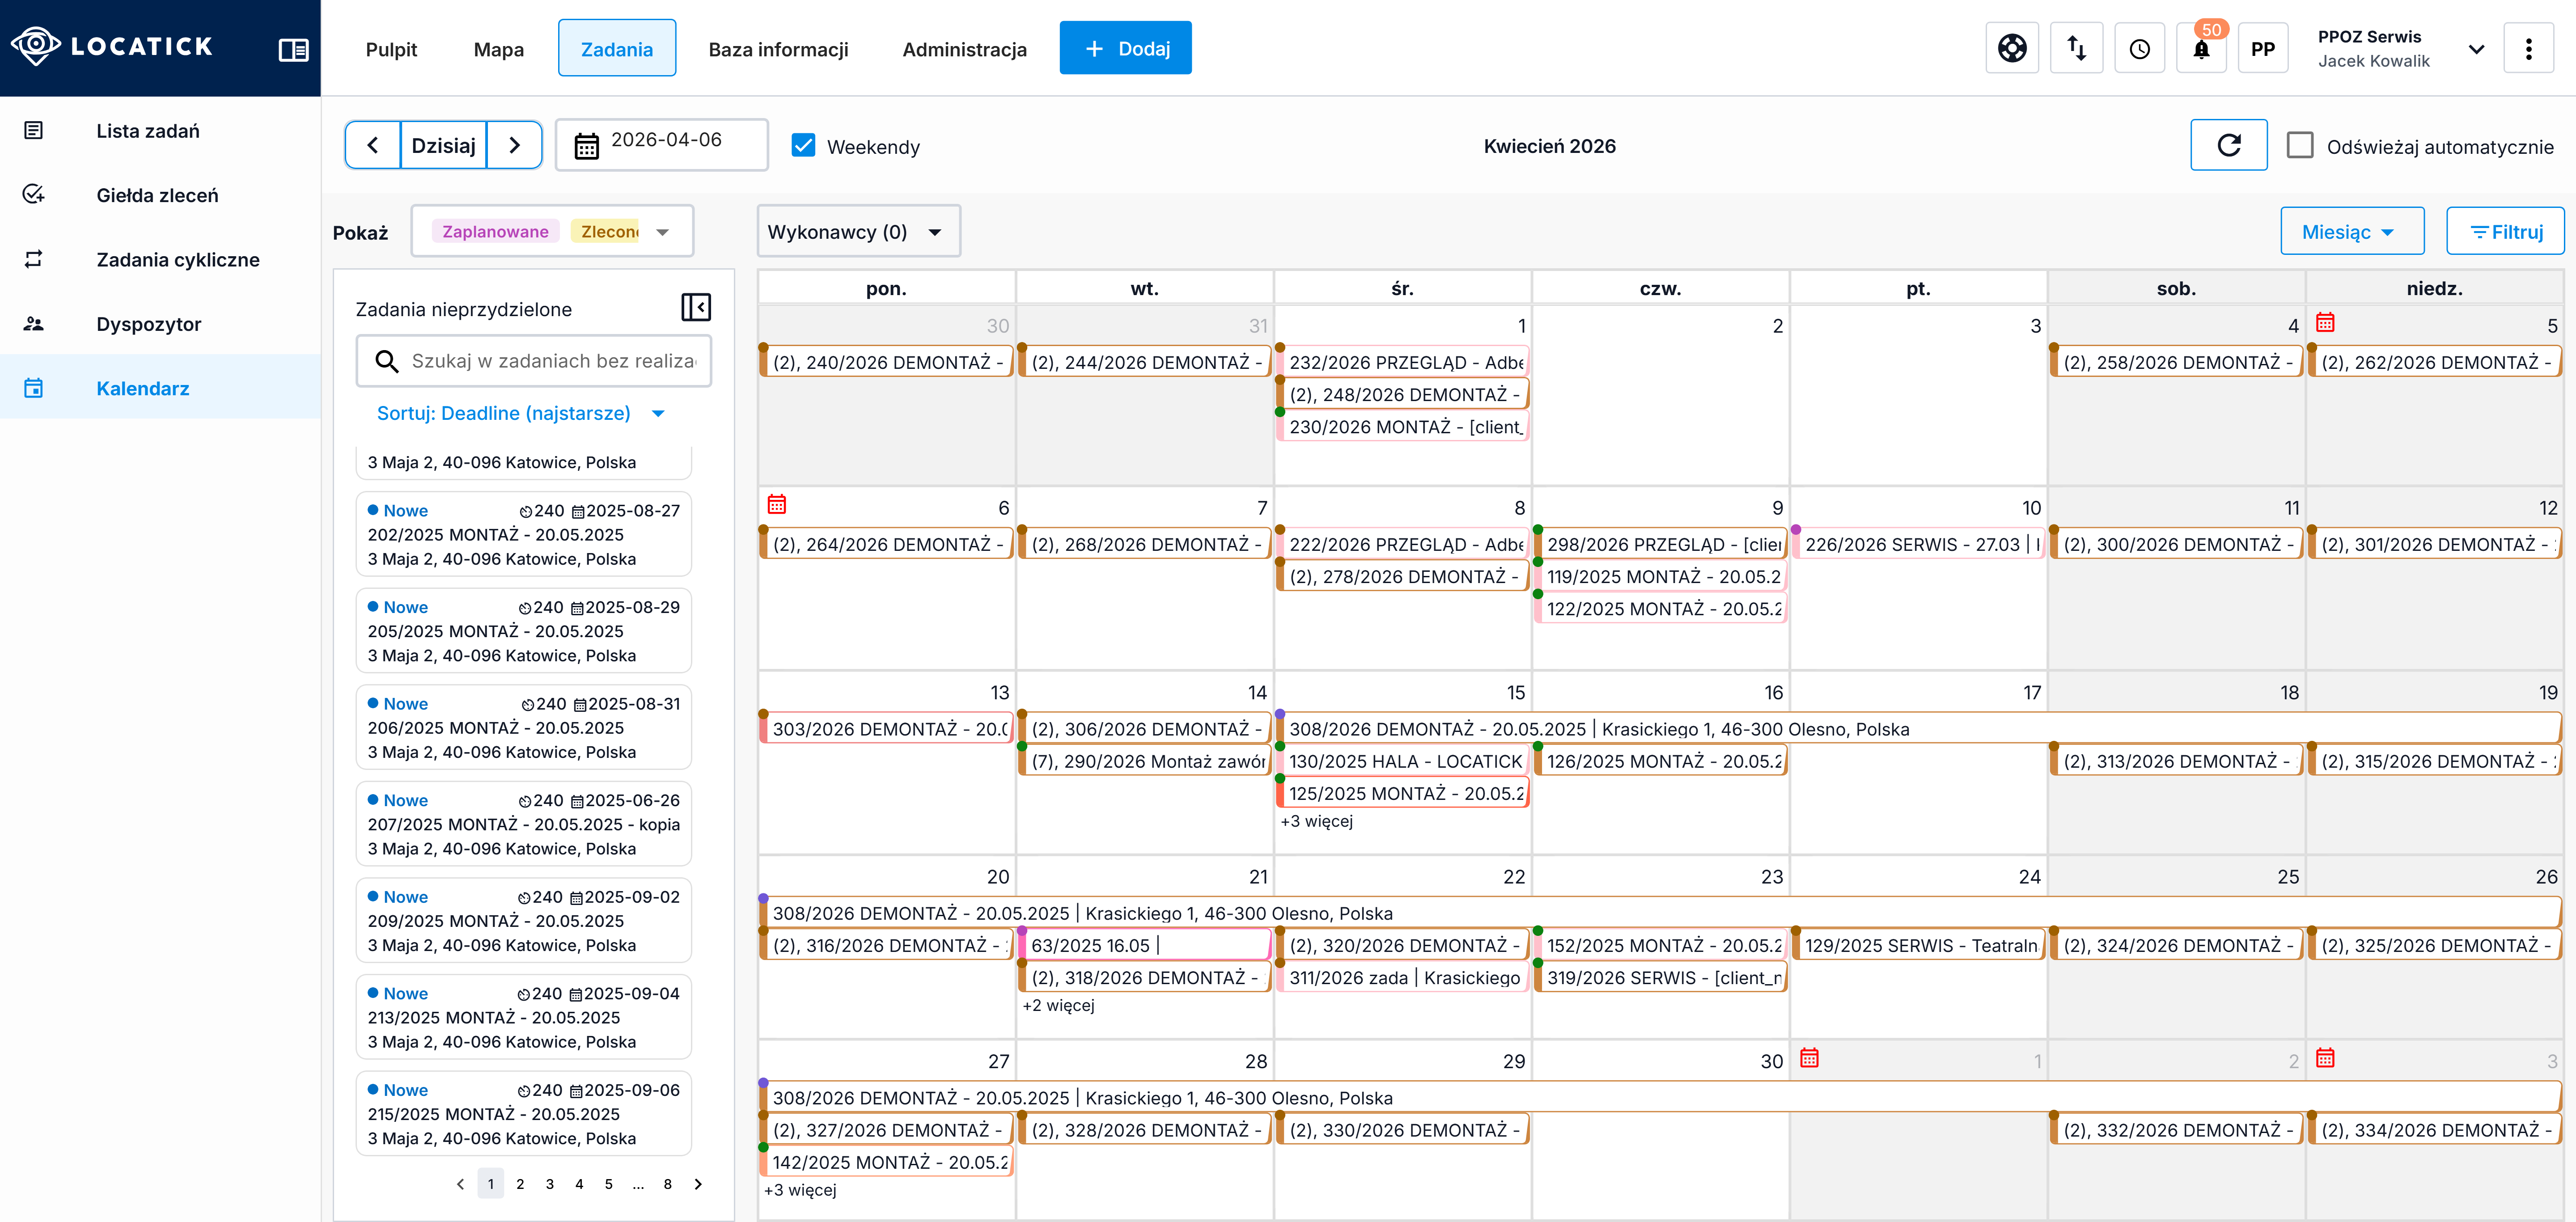The width and height of the screenshot is (2576, 1222).
Task: Open Administracja tab
Action: (x=964, y=49)
